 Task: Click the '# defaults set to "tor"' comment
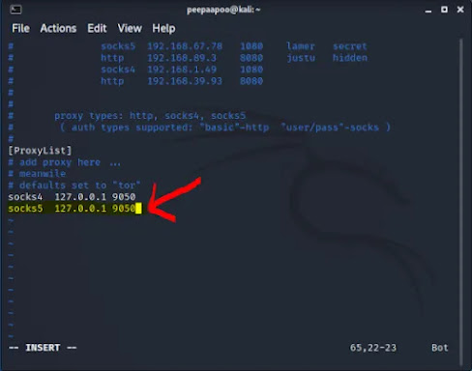point(74,185)
